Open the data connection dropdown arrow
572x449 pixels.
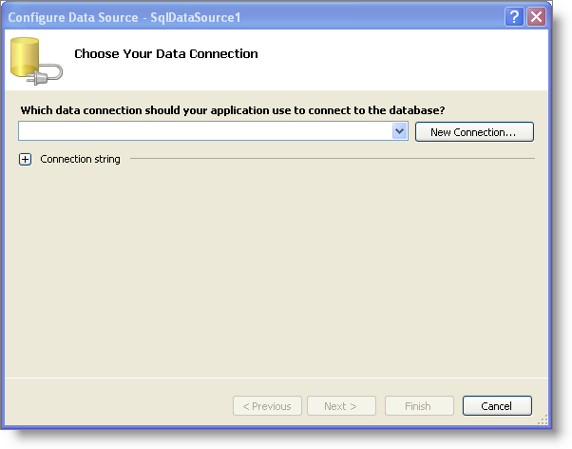click(x=400, y=132)
